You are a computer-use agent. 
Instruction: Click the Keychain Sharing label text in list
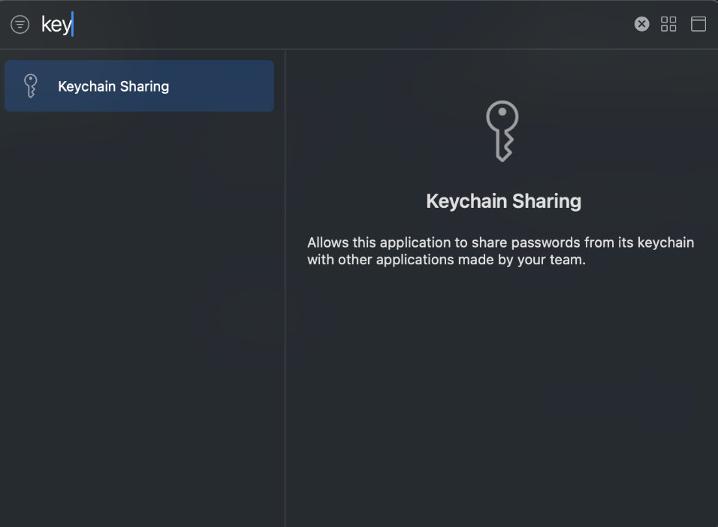click(x=113, y=86)
